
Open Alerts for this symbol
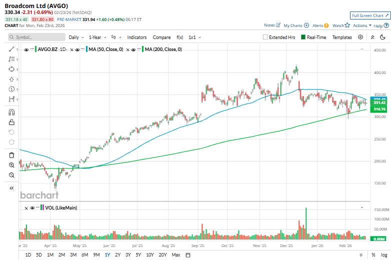click(x=320, y=25)
